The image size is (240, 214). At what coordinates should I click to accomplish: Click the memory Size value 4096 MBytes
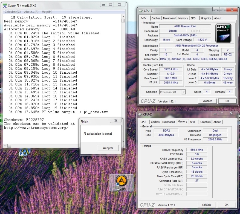click(x=166, y=135)
